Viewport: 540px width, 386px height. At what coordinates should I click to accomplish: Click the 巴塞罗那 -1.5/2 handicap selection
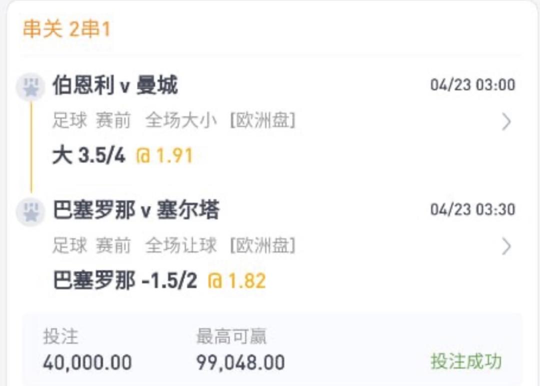[125, 280]
